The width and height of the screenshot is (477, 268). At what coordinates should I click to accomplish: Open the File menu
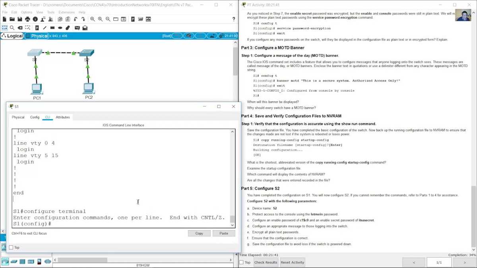[5, 12]
